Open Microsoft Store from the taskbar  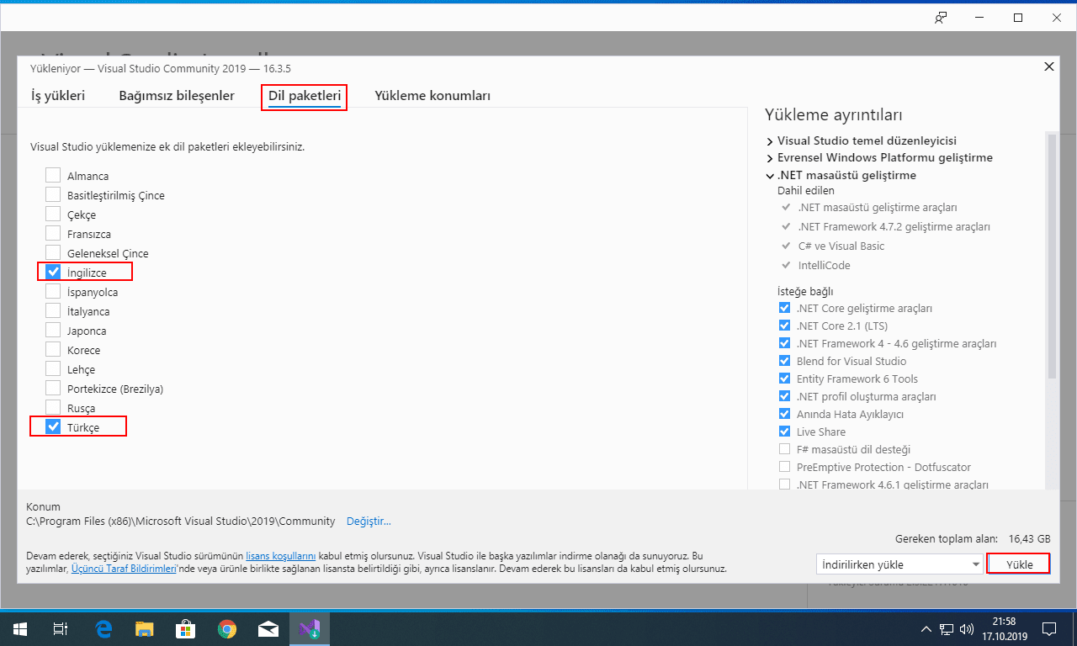click(186, 628)
